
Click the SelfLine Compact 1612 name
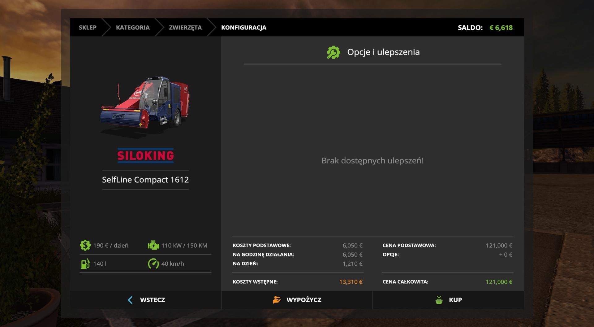click(x=145, y=180)
